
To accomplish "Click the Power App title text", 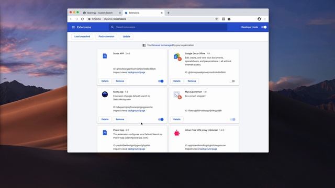I will [x=119, y=130].
